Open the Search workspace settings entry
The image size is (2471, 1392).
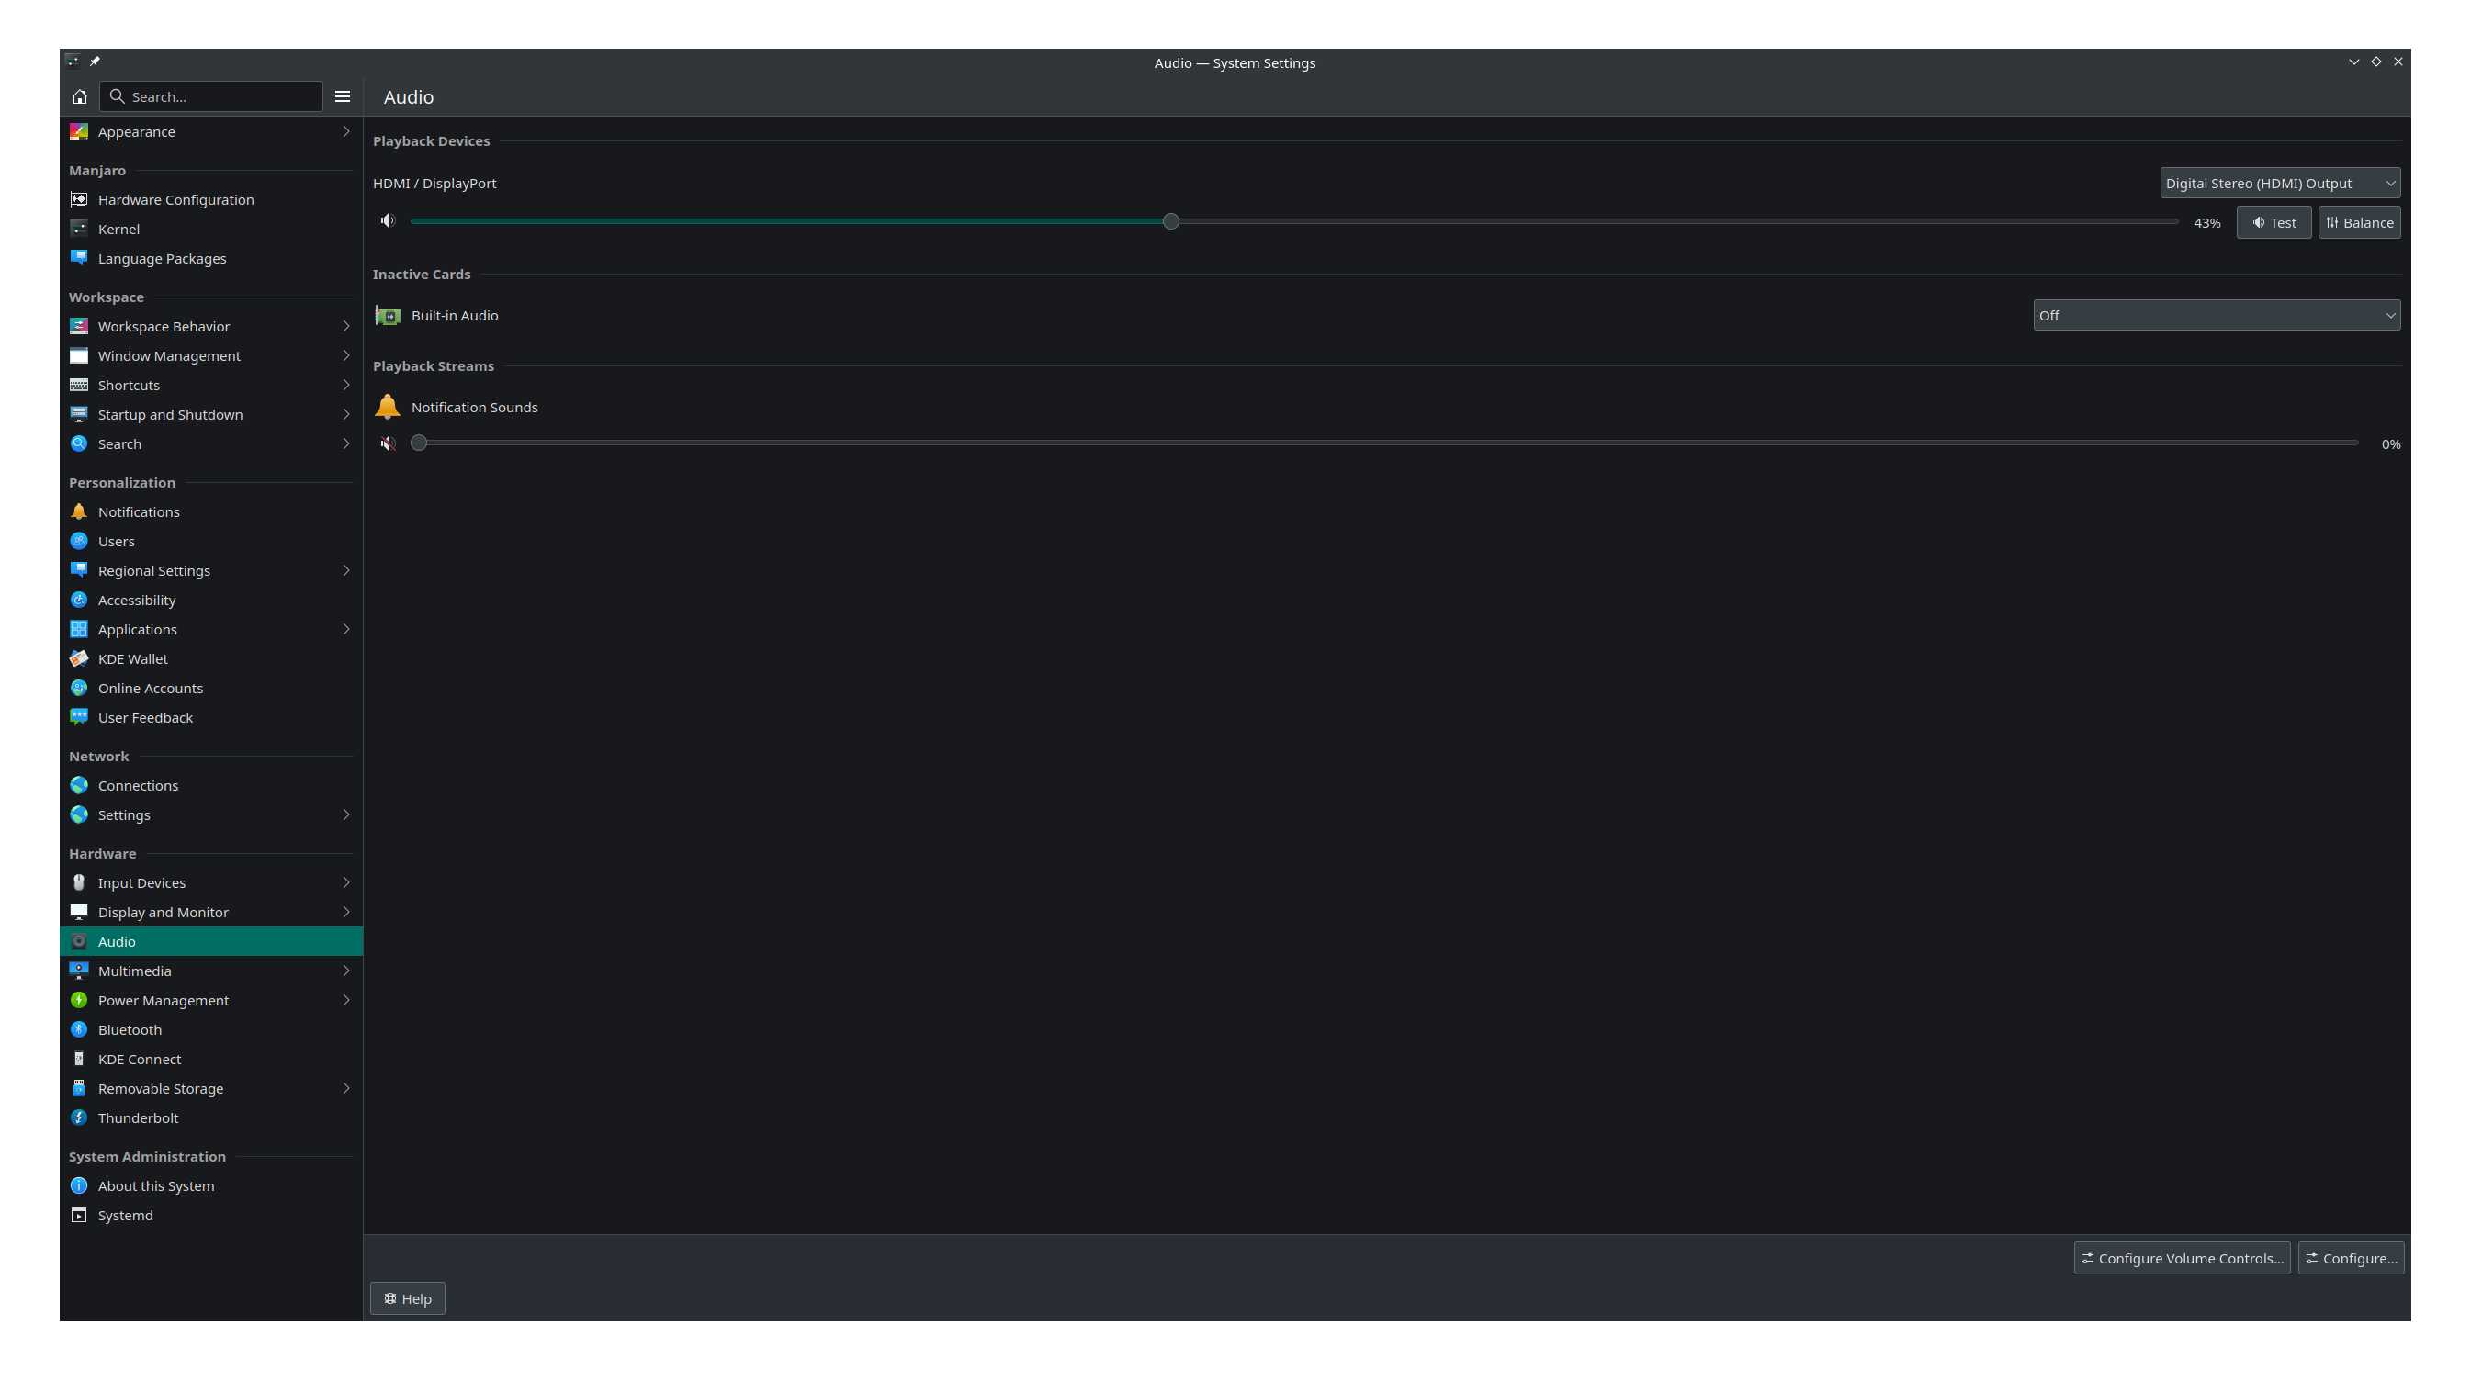point(211,443)
